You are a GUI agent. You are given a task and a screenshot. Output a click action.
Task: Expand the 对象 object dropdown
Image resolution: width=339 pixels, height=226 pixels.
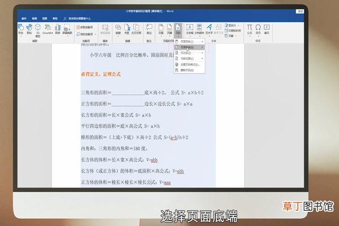pos(236,36)
